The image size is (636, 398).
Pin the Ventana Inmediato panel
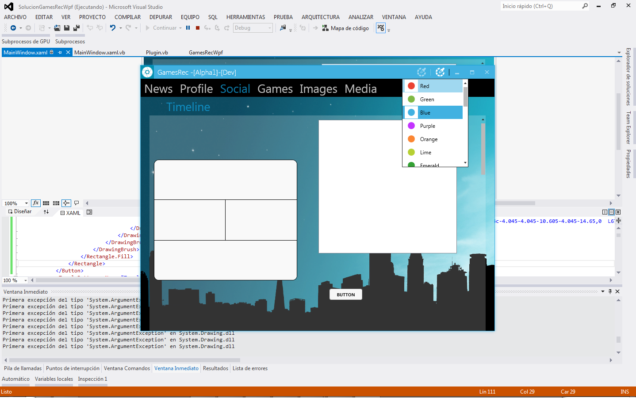tap(610, 291)
